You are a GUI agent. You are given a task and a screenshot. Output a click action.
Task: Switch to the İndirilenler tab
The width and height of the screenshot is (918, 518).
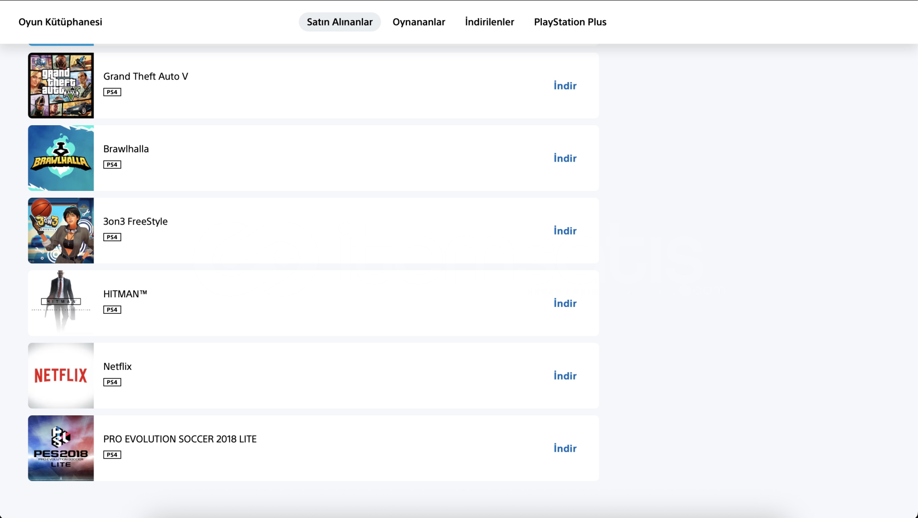(489, 22)
